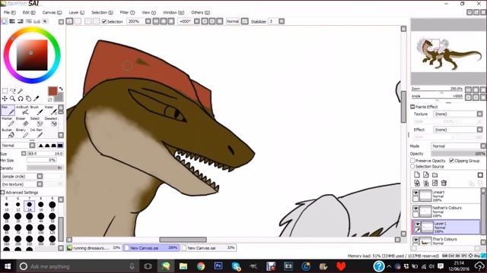Choose the AirBrush tool

point(22,110)
